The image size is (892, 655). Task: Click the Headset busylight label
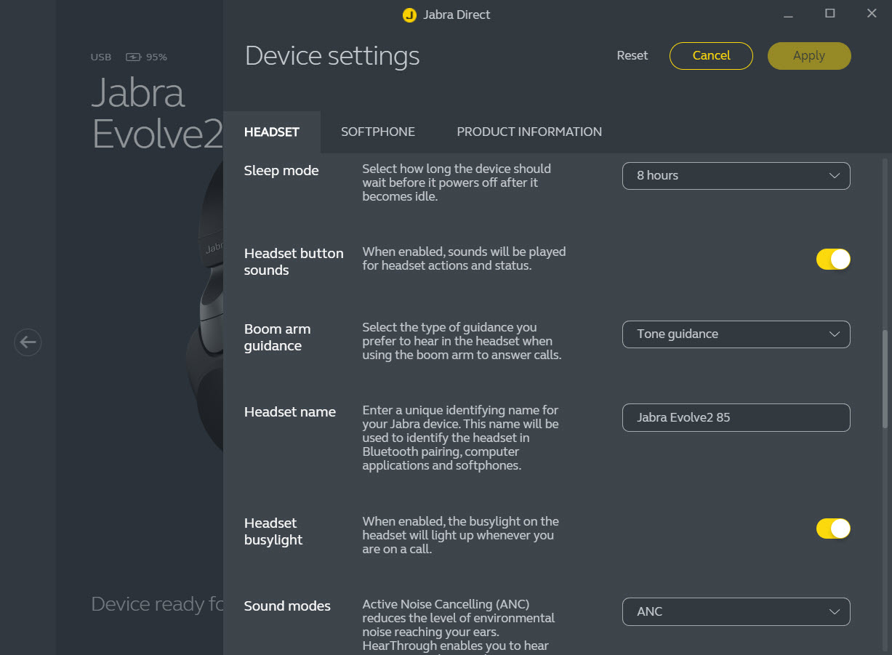pos(273,531)
